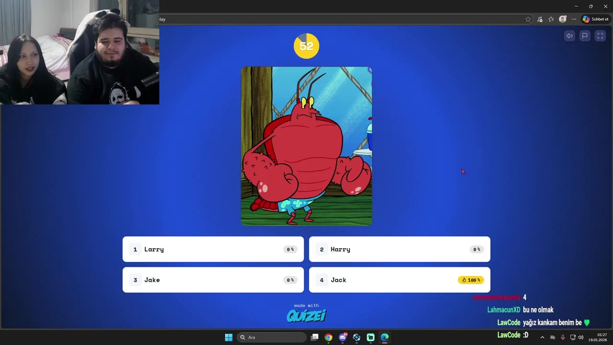Expand the system tray hidden icons chevron

(542, 337)
